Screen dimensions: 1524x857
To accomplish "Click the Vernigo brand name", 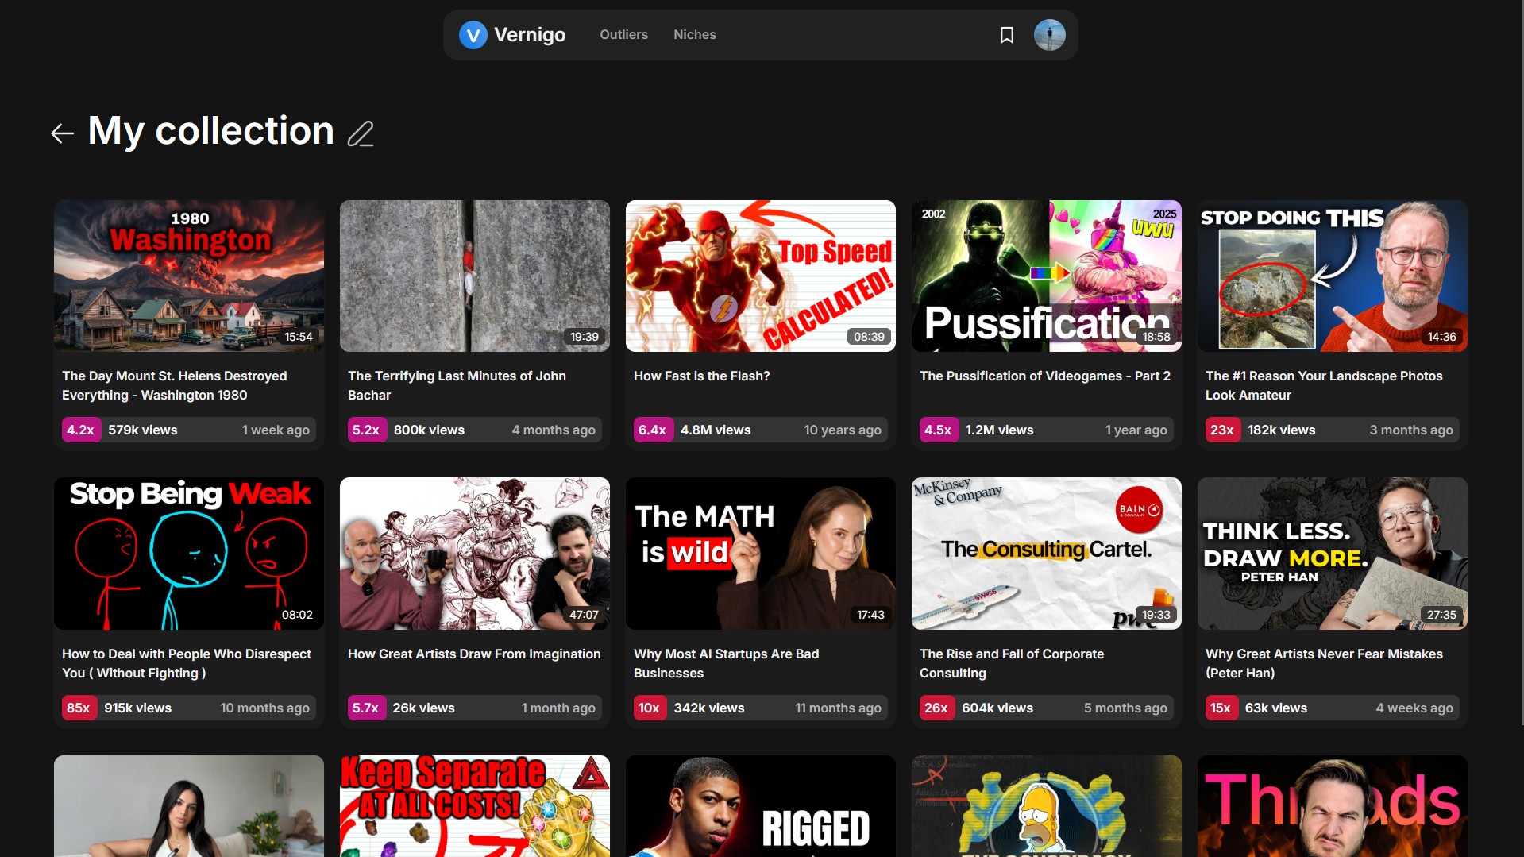I will [x=530, y=35].
